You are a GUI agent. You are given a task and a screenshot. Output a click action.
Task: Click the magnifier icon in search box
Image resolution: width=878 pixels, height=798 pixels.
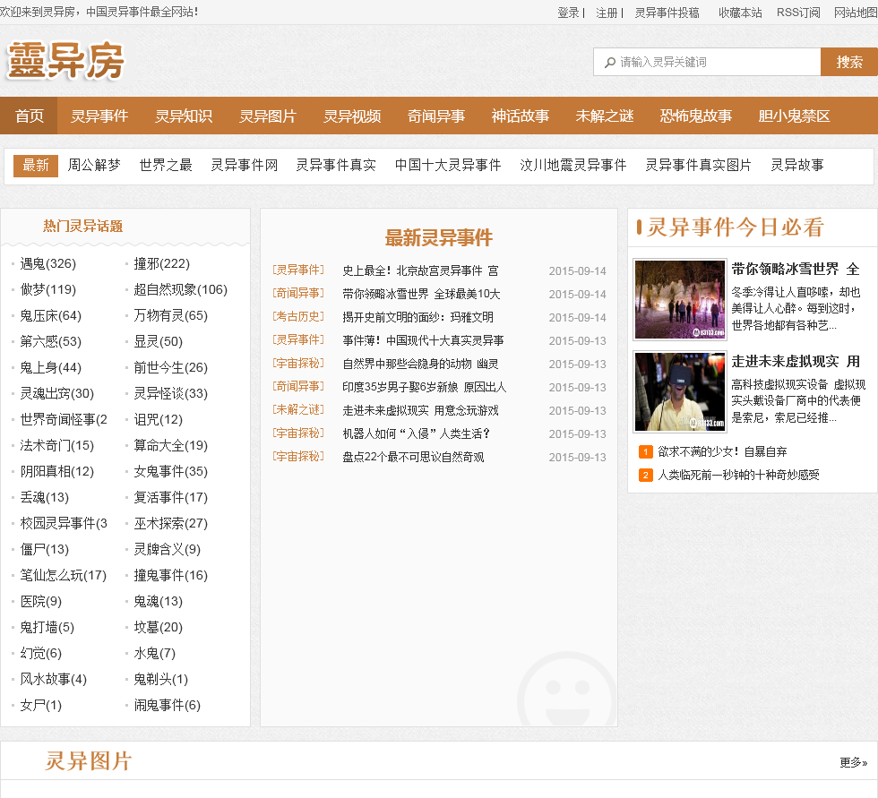(610, 63)
